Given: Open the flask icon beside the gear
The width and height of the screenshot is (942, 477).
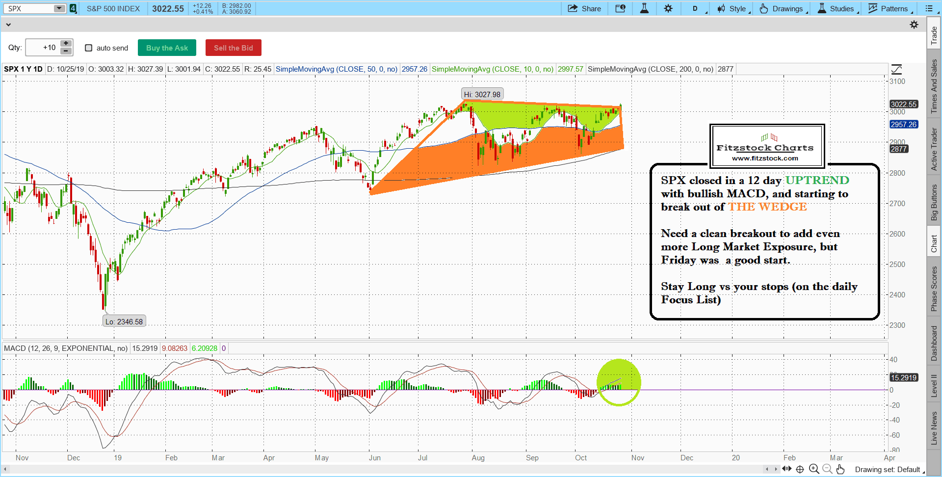Looking at the screenshot, I should (644, 8).
